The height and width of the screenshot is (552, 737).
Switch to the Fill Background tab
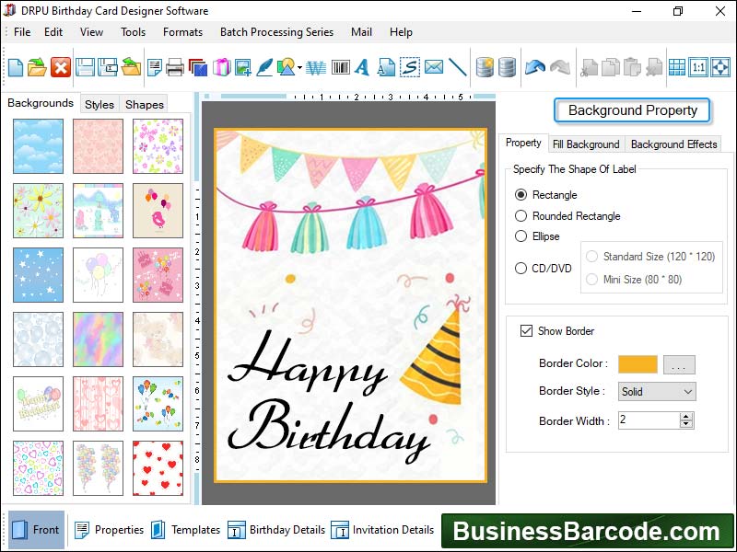pos(587,144)
